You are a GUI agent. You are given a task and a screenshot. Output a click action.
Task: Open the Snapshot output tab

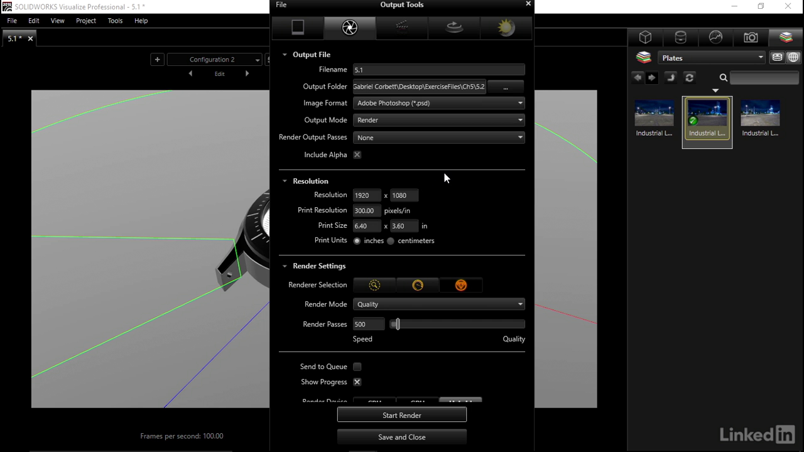(298, 28)
